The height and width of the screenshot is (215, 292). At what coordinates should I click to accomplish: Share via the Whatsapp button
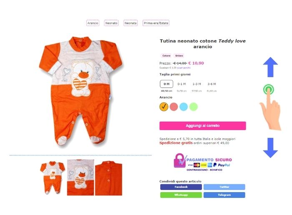(x=181, y=195)
